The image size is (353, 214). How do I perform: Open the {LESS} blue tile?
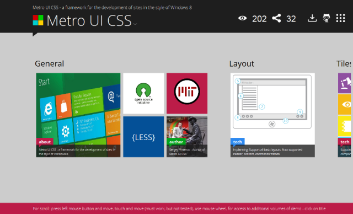click(x=143, y=137)
